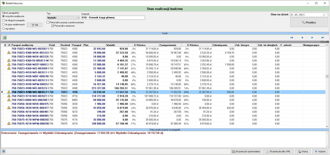Click warning icon on 750-75023-4700-WO-003517 row

tap(9, 92)
